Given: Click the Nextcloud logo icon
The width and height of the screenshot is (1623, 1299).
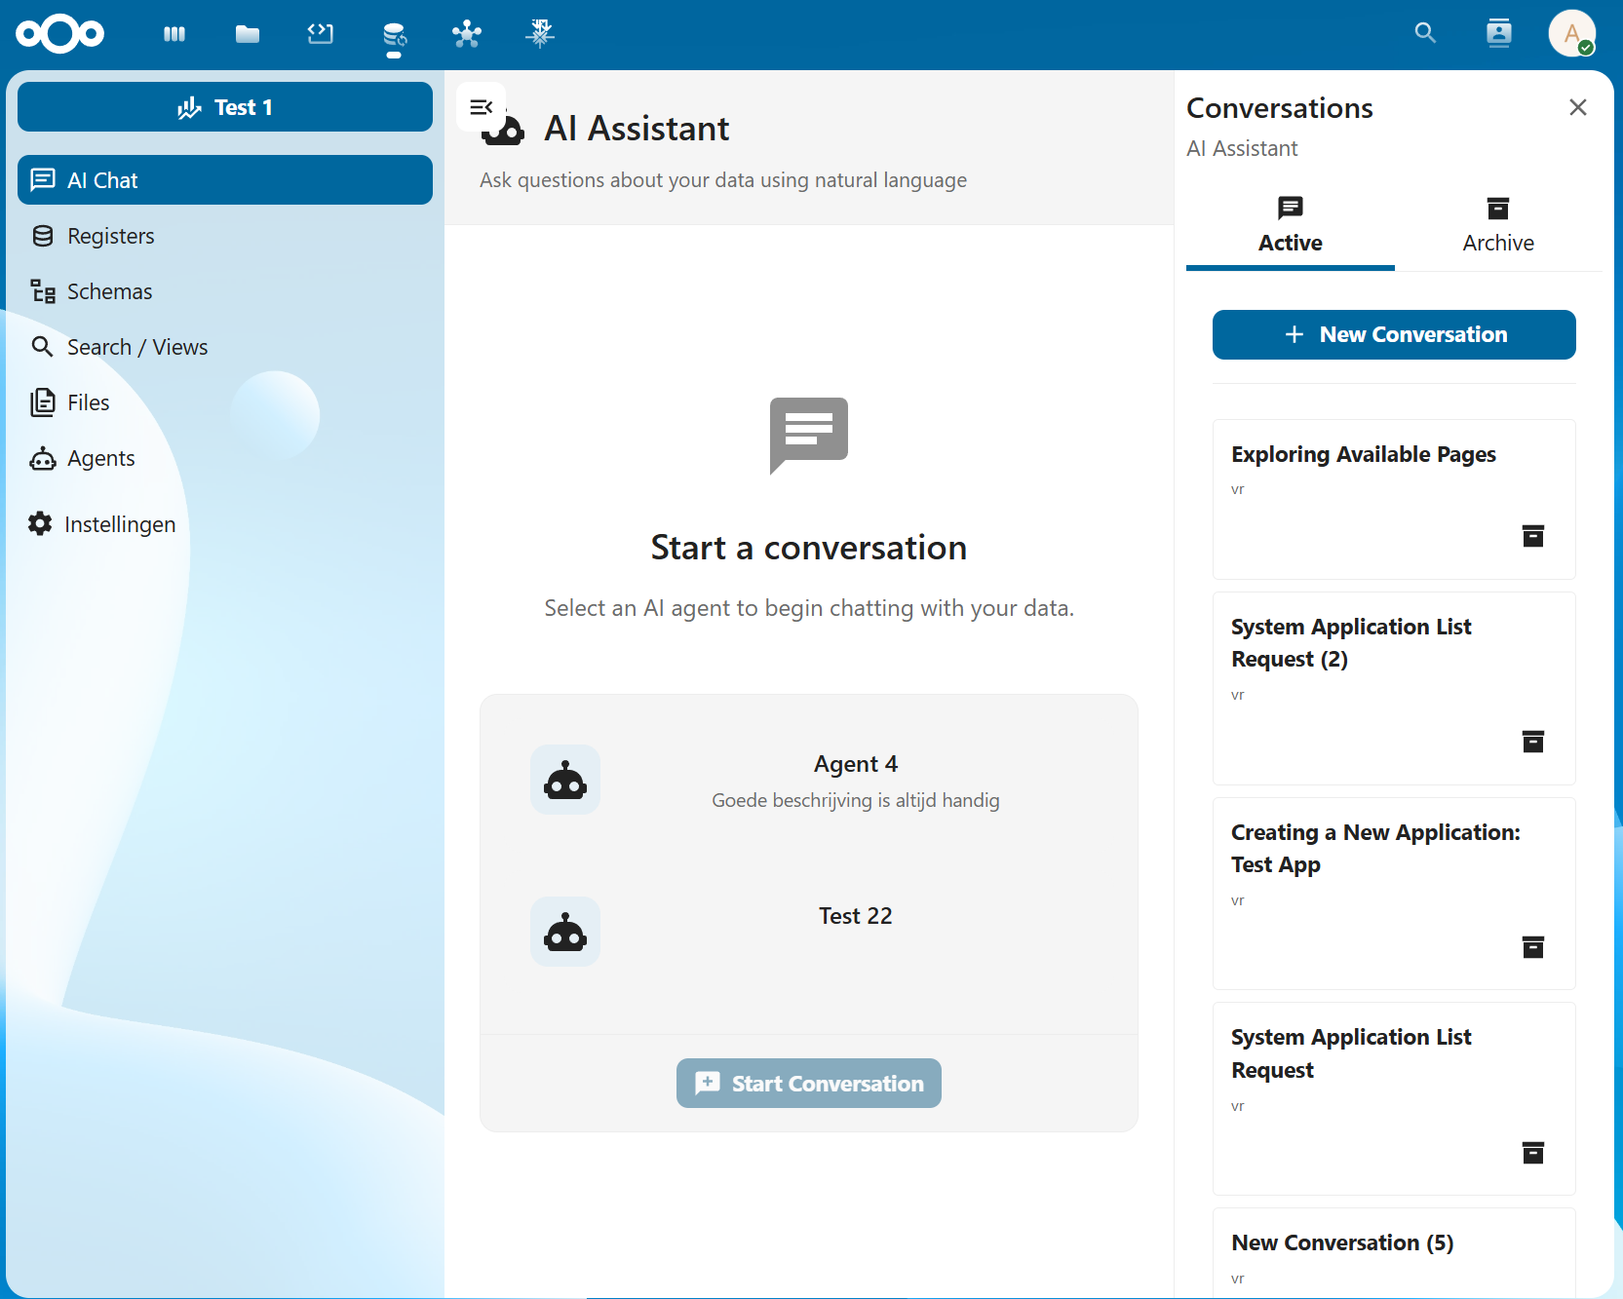Looking at the screenshot, I should click(x=59, y=34).
